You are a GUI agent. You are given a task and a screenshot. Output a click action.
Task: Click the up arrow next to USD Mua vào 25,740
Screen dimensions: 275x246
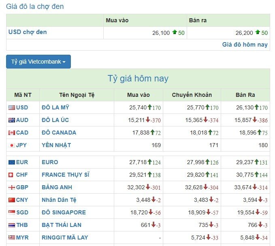pyautogui.click(x=149, y=107)
